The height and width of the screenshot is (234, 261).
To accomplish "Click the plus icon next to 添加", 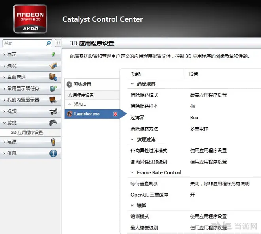I will point(70,105).
